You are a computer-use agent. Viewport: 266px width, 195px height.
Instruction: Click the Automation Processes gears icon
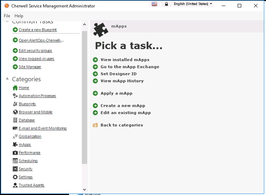pos(15,96)
